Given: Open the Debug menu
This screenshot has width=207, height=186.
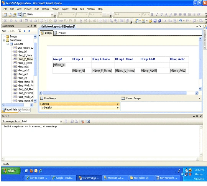Looking at the screenshot, I should click(45, 9).
